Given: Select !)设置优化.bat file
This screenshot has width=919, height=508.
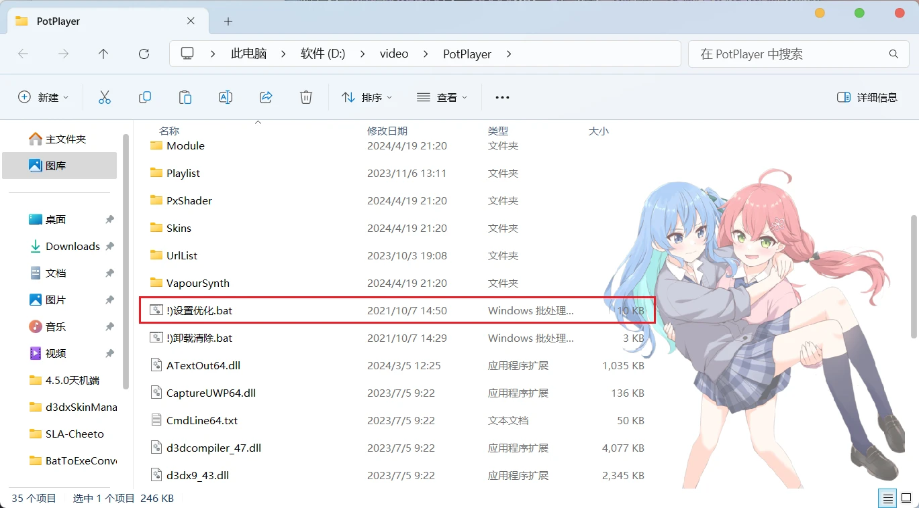Looking at the screenshot, I should [x=396, y=310].
